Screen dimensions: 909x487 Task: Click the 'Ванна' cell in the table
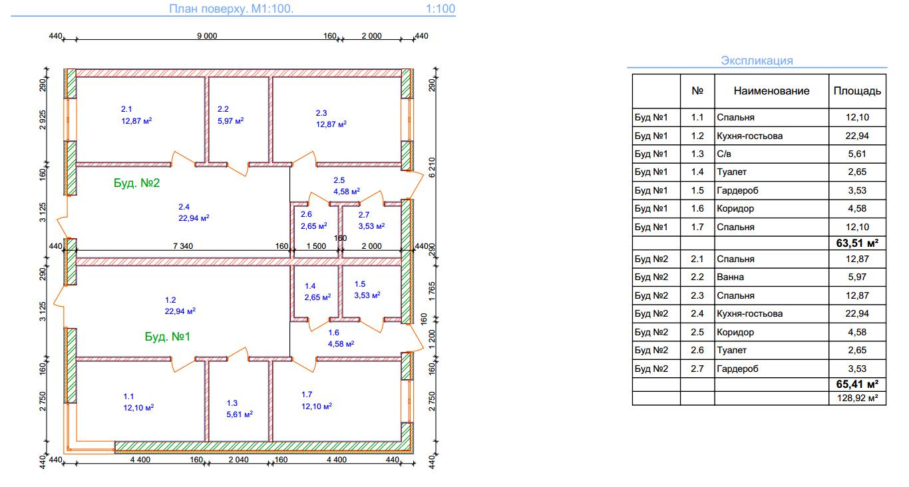(730, 277)
